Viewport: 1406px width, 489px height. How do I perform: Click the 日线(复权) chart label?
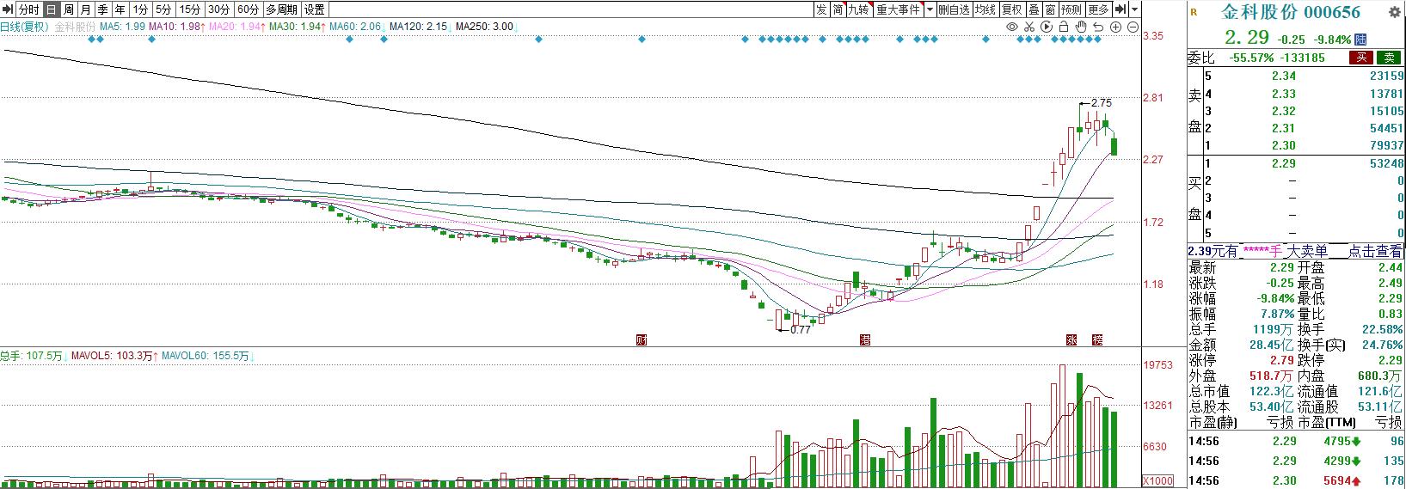point(25,27)
